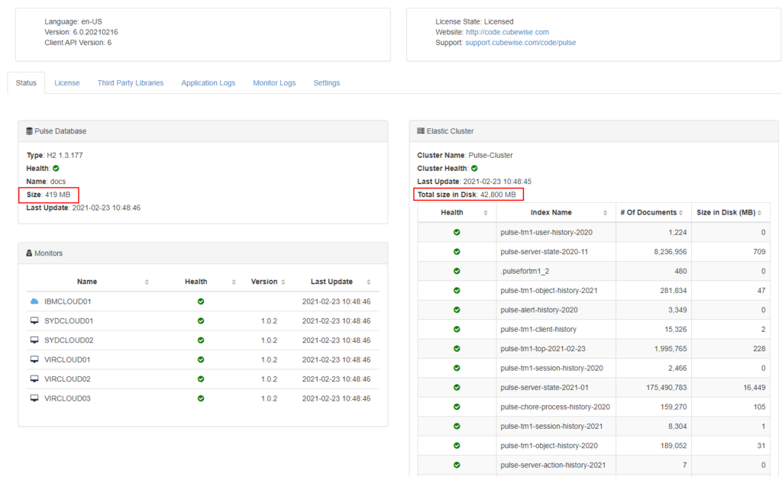Image resolution: width=782 pixels, height=477 pixels.
Task: Click health status icon for SYDCLOUD02 monitor
Action: (x=201, y=340)
